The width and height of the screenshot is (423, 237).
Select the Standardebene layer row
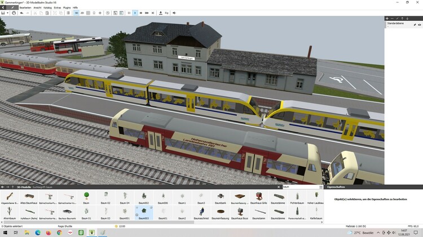click(x=404, y=25)
